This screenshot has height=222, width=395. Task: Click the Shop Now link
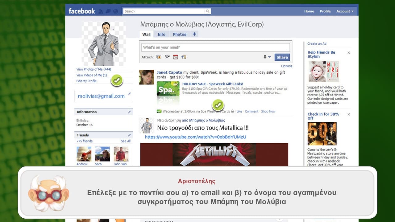tap(268, 111)
